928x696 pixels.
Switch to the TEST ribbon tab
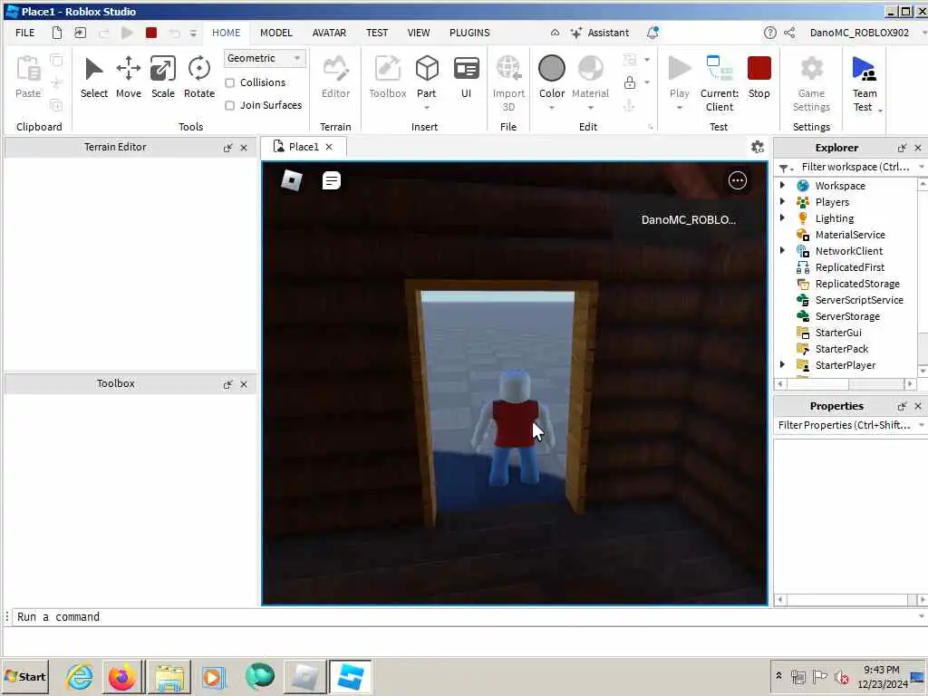(x=377, y=33)
